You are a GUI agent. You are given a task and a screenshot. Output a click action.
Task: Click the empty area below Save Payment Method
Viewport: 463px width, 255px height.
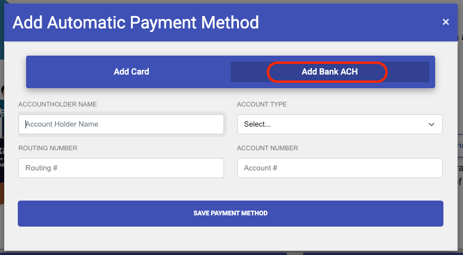231,238
